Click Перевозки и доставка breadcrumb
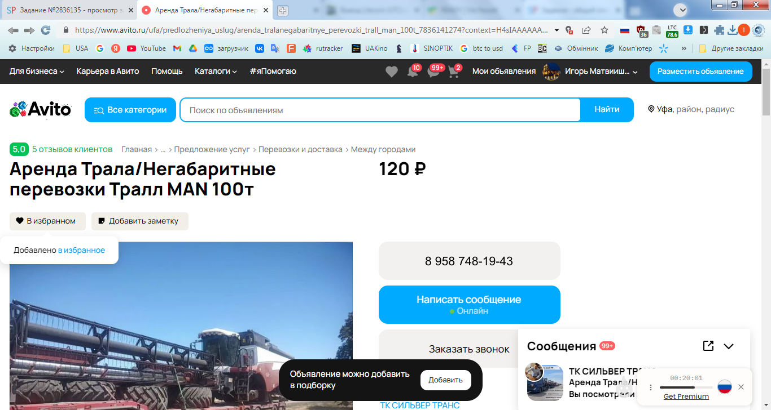The width and height of the screenshot is (771, 410). tap(300, 149)
